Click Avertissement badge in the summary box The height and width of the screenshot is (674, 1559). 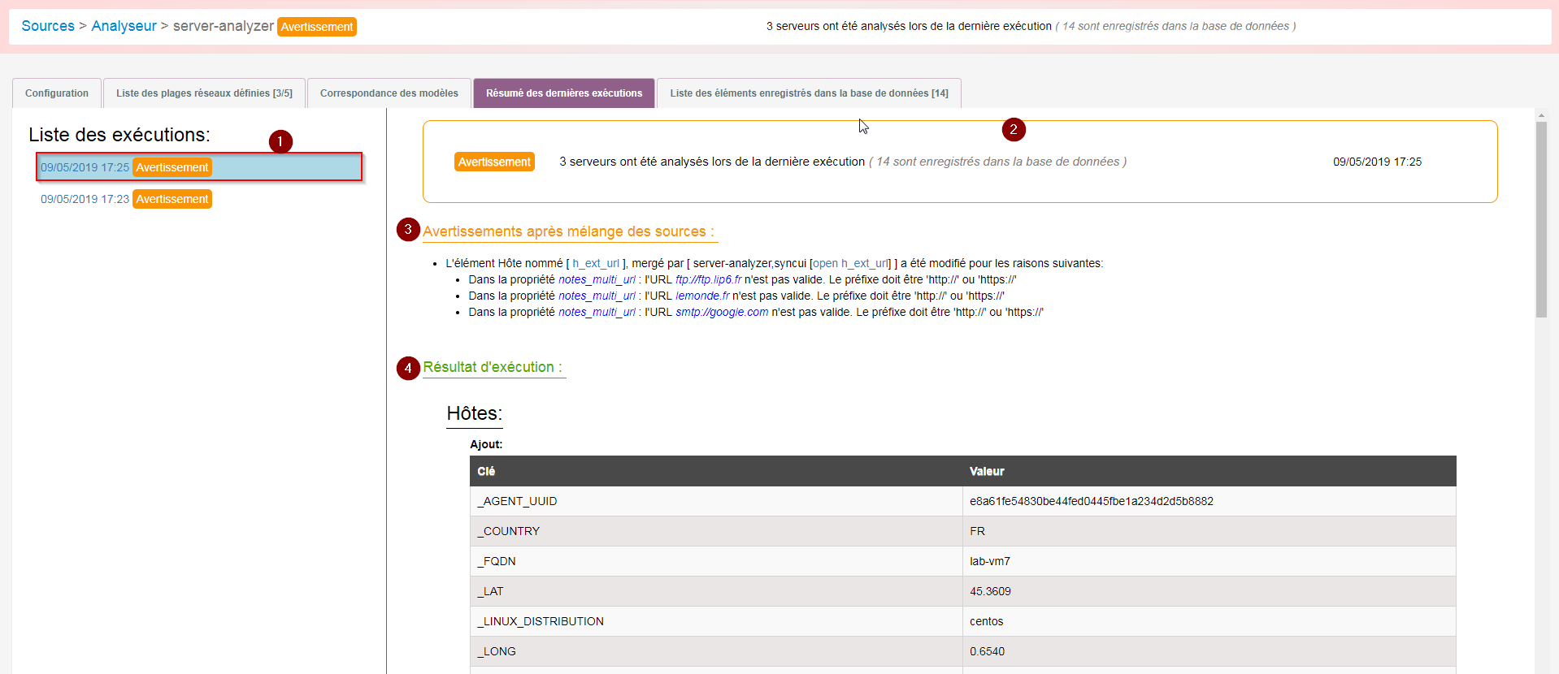(x=494, y=162)
